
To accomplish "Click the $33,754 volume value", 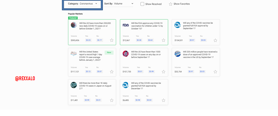I will 178,72.
